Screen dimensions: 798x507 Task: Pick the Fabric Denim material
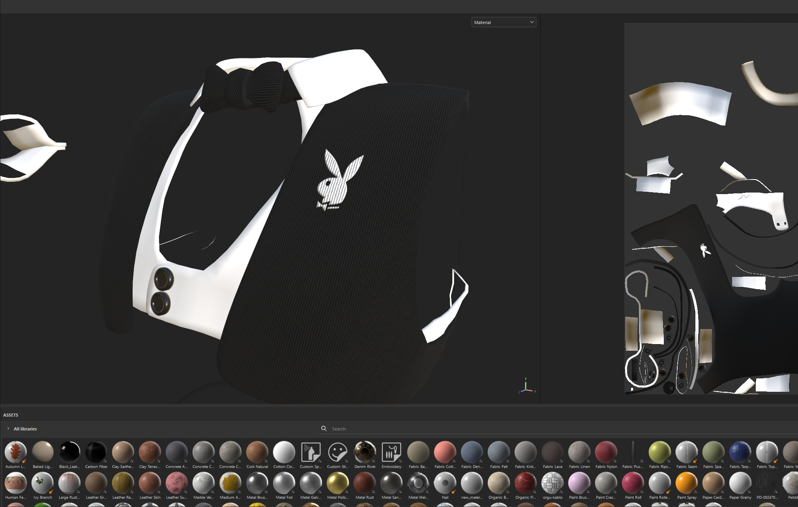472,452
